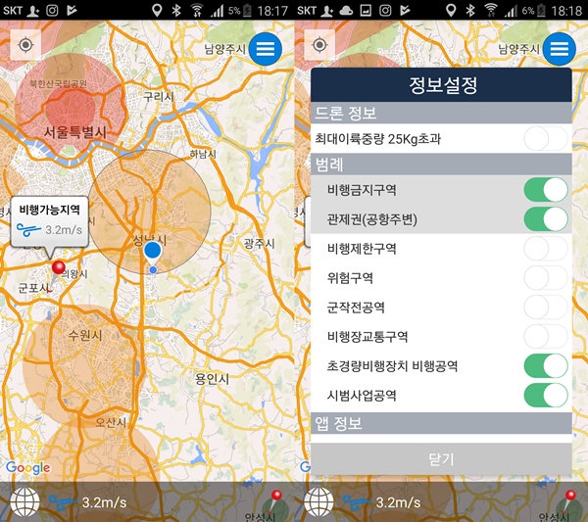Image resolution: width=588 pixels, height=522 pixels.
Task: Turn off 초경량비행장치 비행공역 switch
Action: point(546,365)
